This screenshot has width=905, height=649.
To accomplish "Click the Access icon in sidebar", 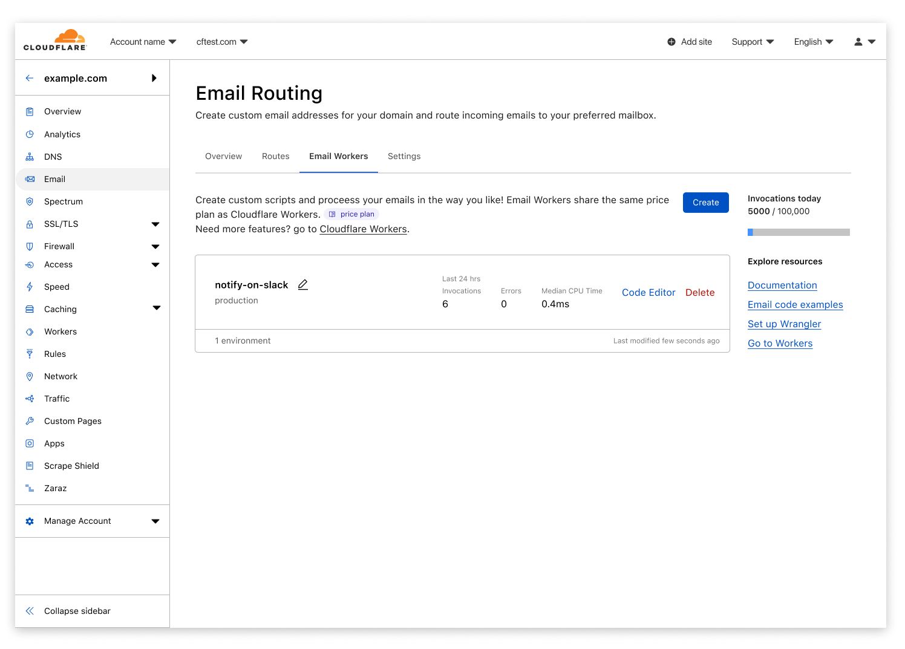I will (30, 264).
